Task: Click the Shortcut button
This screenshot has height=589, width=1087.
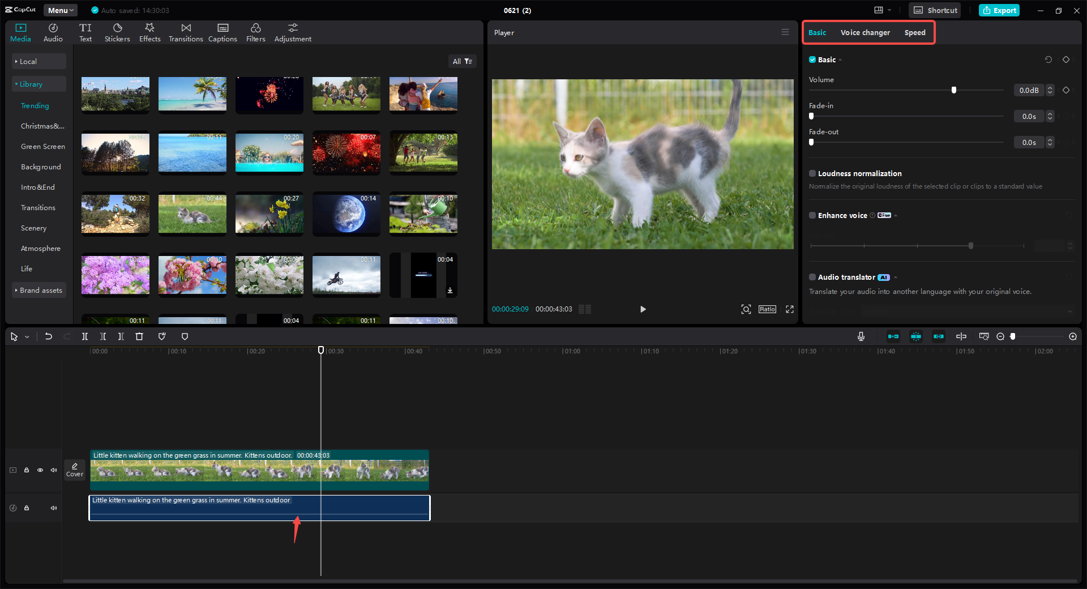Action: click(935, 10)
